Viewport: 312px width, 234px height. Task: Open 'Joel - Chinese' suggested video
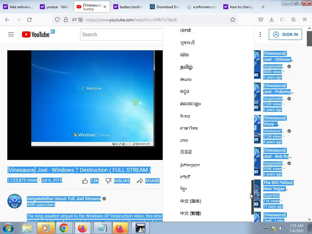278,56
